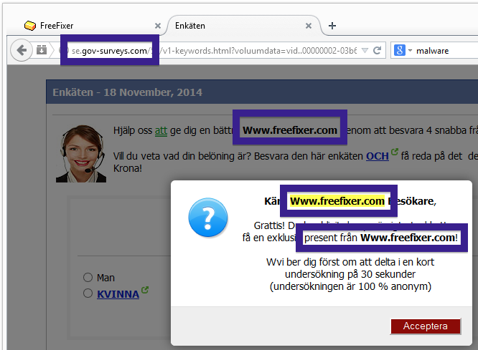This screenshot has height=350, width=478.
Task: Click the Acceptera button
Action: (426, 326)
